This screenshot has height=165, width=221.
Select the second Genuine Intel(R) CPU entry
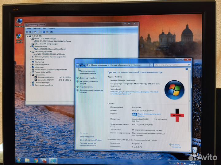point(53,80)
